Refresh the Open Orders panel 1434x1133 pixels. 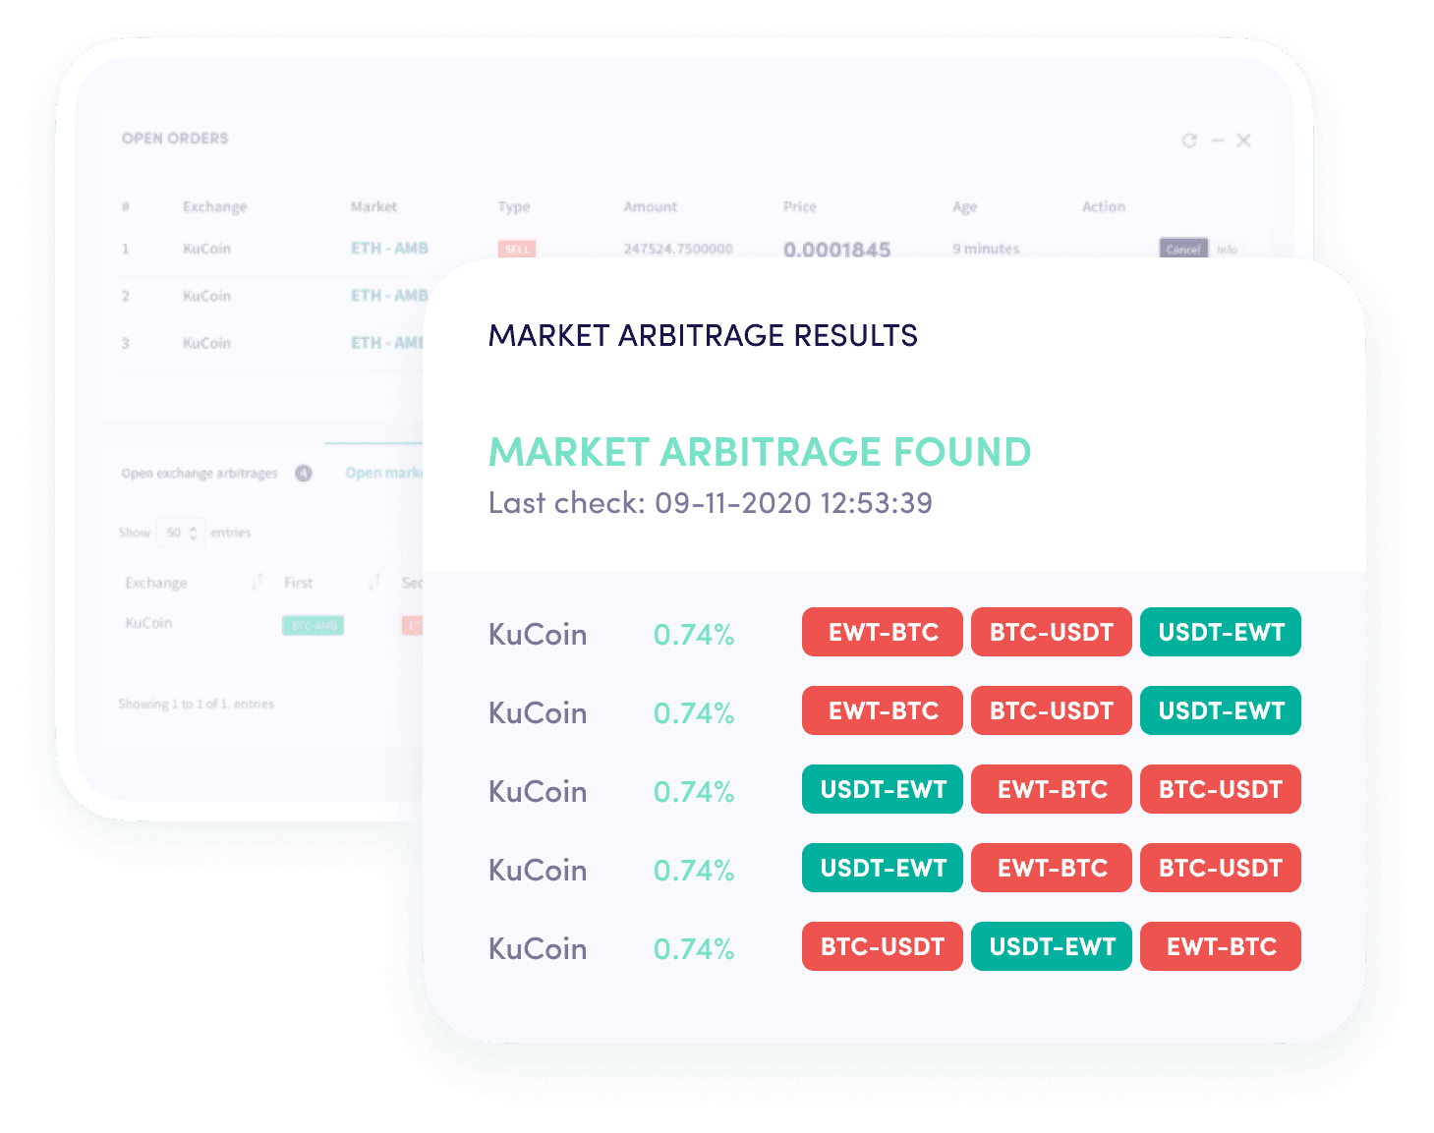(x=1189, y=141)
